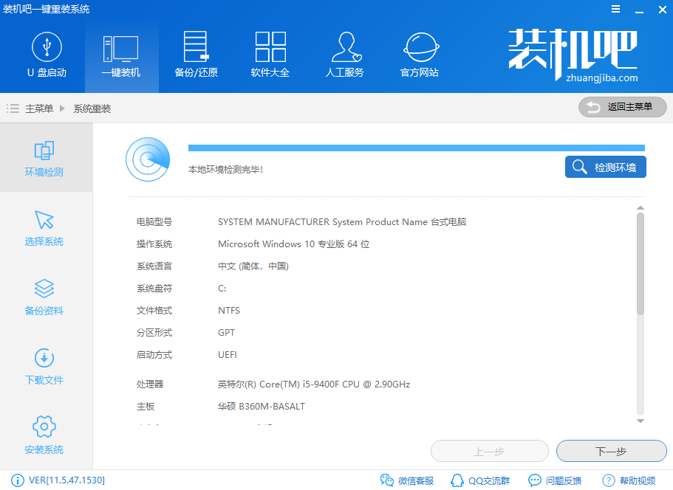Screen dimensions: 673x490
Task: Join the QQ交流群 group
Action: 481,480
